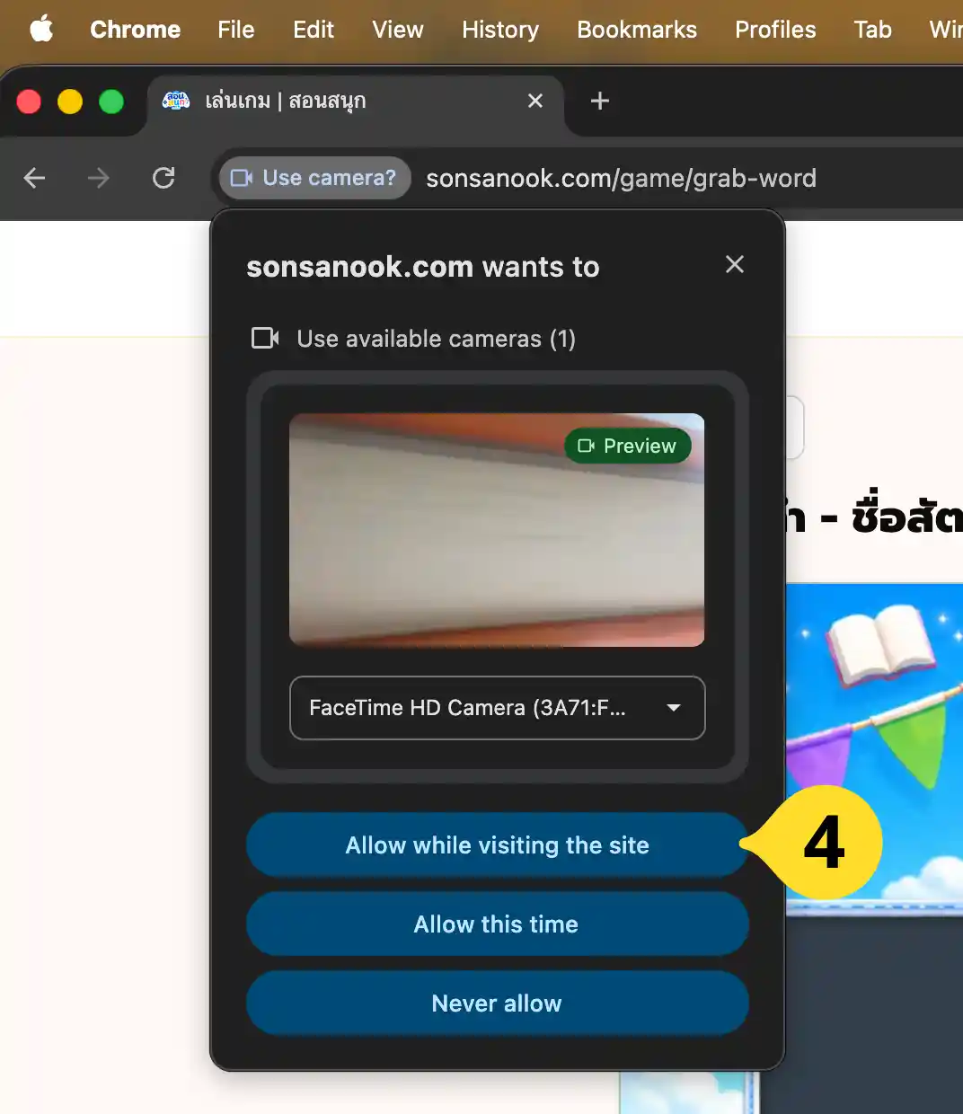Open the History menu
This screenshot has height=1114, width=963.
[500, 30]
